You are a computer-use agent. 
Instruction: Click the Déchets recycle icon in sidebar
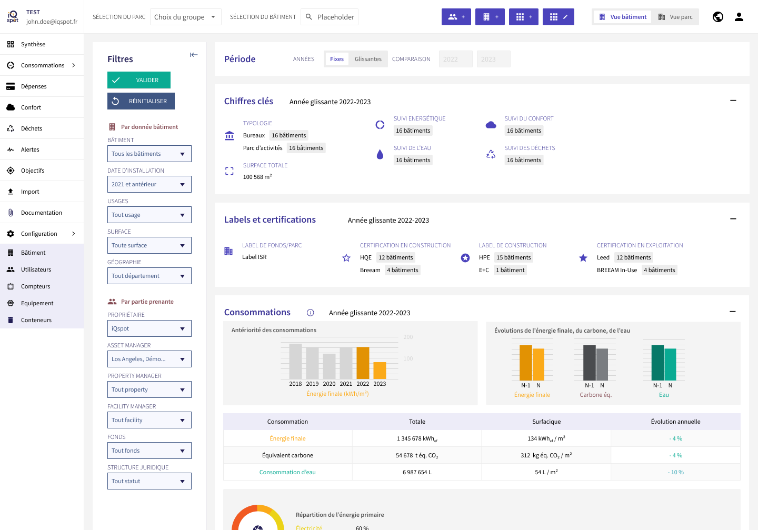coord(11,128)
